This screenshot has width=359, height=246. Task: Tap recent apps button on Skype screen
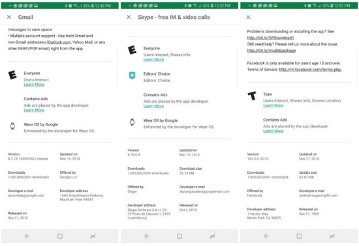[x=213, y=236]
